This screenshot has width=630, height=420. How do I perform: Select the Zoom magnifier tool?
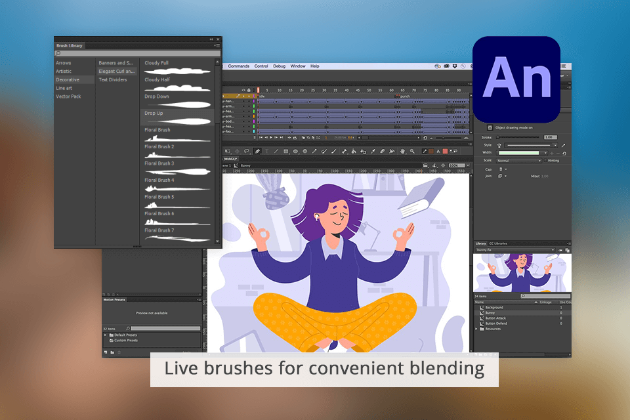click(x=412, y=151)
